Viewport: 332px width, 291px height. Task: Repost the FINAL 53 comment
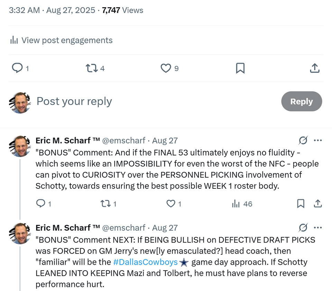tap(105, 204)
